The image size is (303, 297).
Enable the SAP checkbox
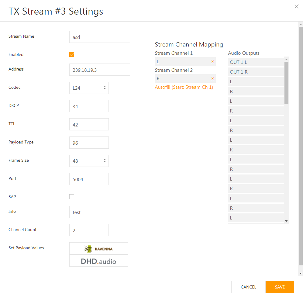(72, 197)
